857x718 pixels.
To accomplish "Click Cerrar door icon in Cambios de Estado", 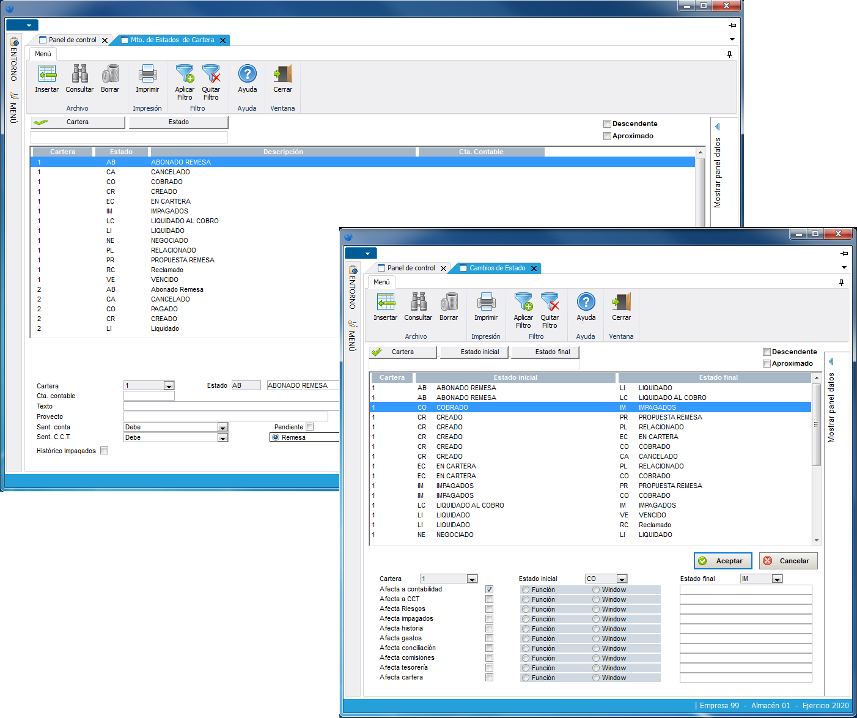I will (621, 302).
